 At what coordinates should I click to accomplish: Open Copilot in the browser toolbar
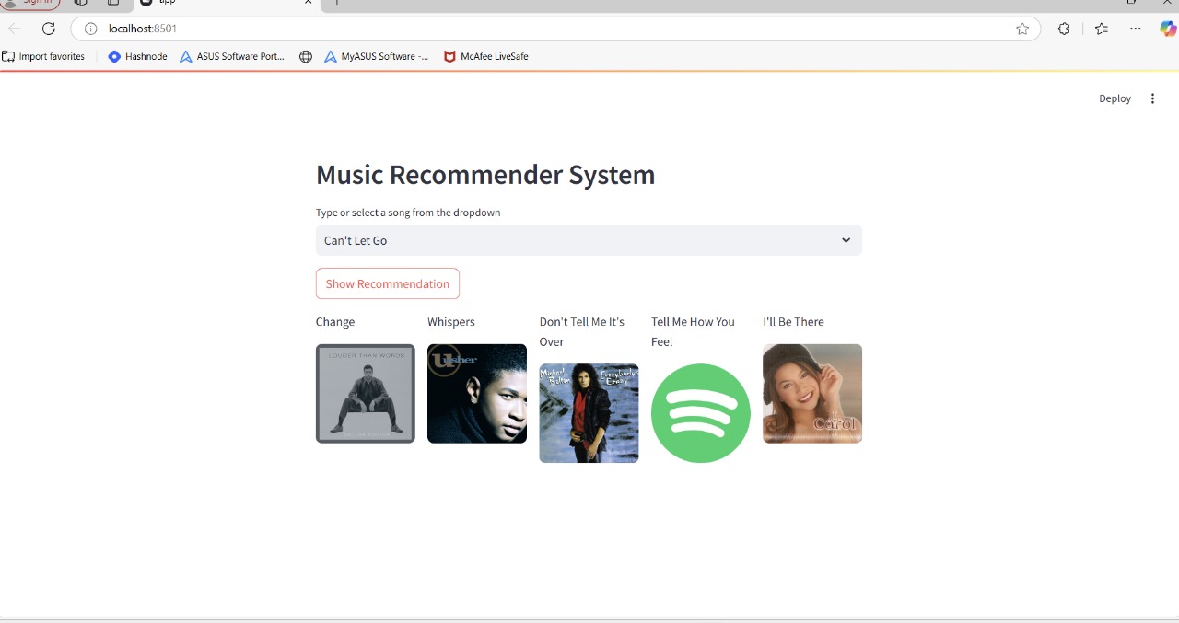click(x=1167, y=29)
